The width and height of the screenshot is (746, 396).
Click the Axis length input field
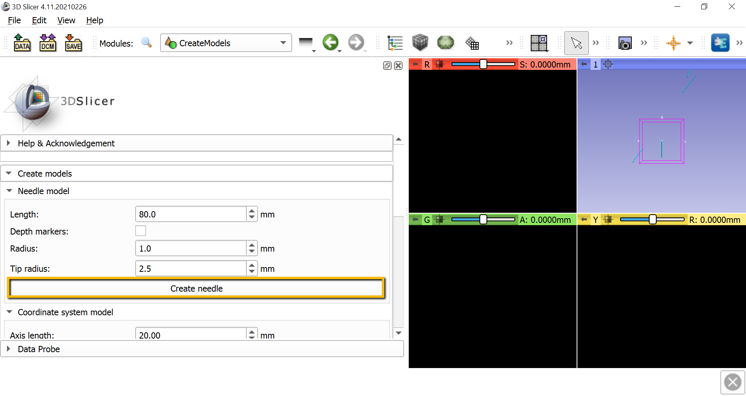[191, 334]
